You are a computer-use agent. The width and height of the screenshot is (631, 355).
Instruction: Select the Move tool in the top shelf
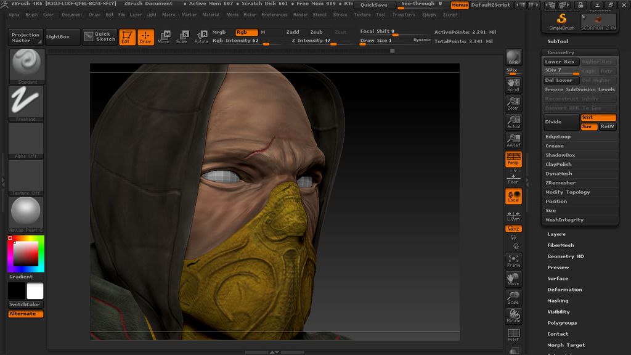click(163, 36)
